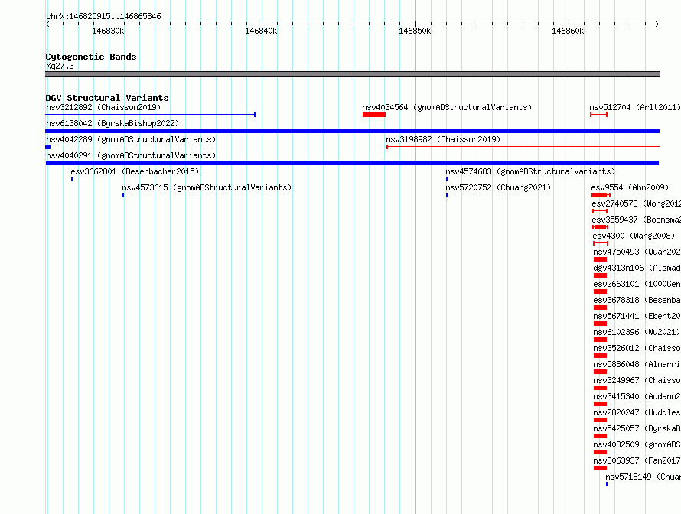681x514 pixels.
Task: Click the nsv4032509 gnomAD variant label
Action: click(637, 444)
